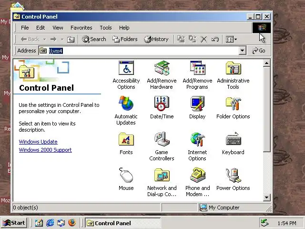Viewport: 305px width, 229px height.
Task: Select Folder Options icon
Action: click(x=233, y=107)
